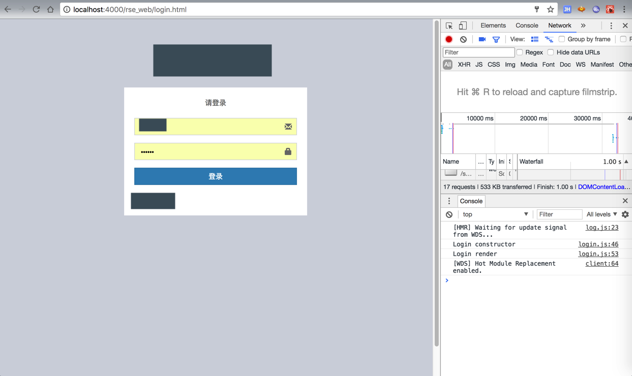
Task: Close the DevTools panel
Action: pos(625,25)
